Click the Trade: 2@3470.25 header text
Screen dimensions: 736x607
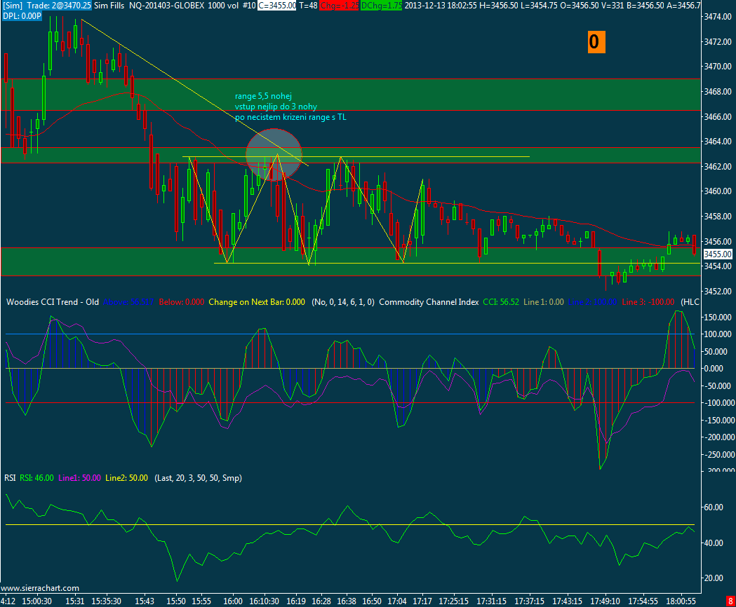pos(59,6)
